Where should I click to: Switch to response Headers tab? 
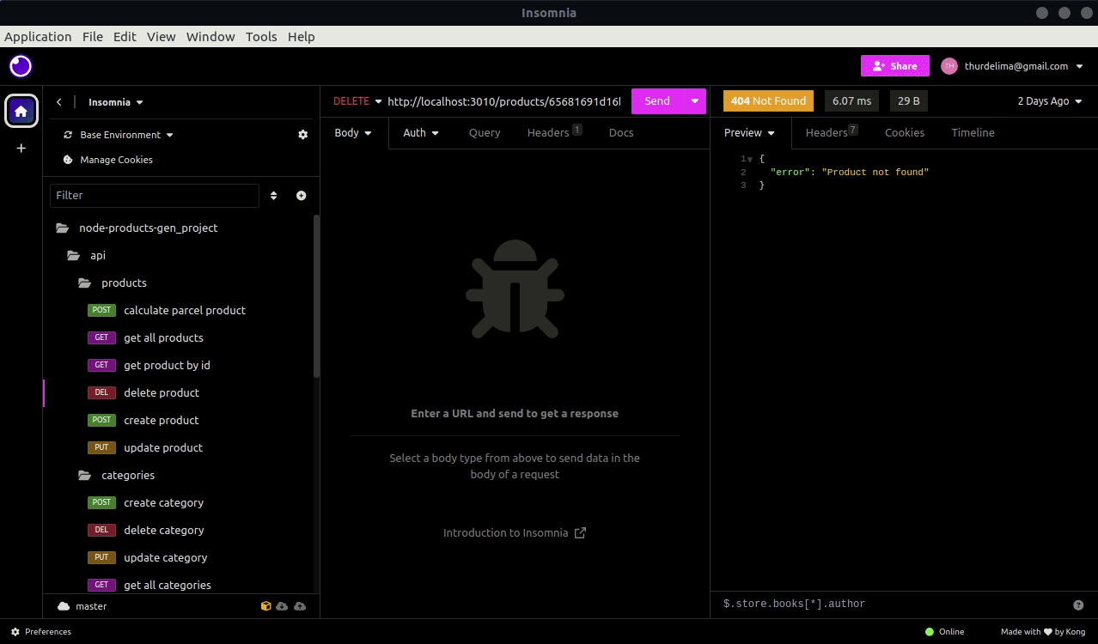click(x=832, y=132)
